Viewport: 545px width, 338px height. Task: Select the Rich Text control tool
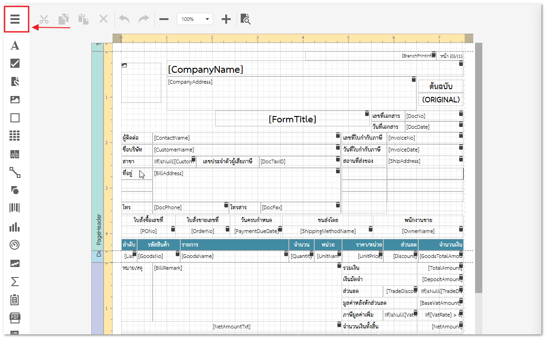(x=15, y=81)
